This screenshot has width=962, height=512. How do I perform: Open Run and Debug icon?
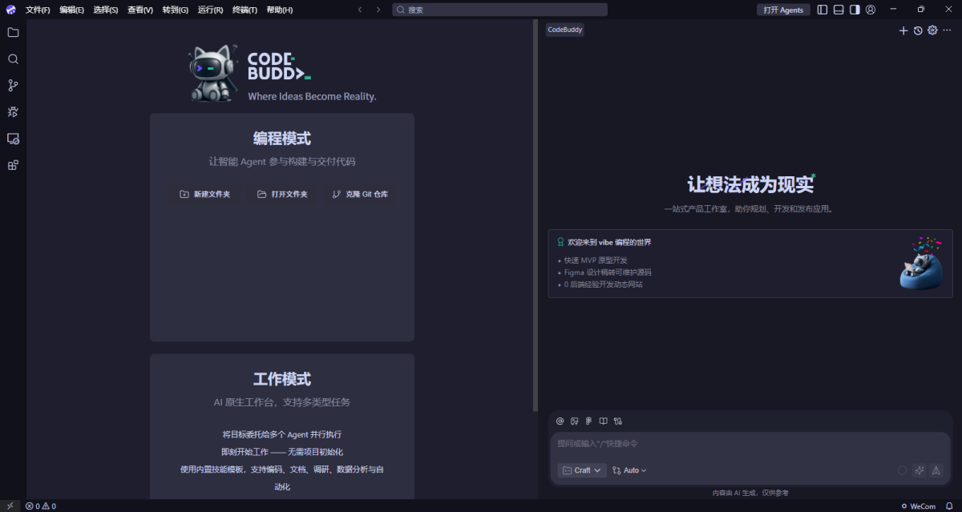(12, 112)
